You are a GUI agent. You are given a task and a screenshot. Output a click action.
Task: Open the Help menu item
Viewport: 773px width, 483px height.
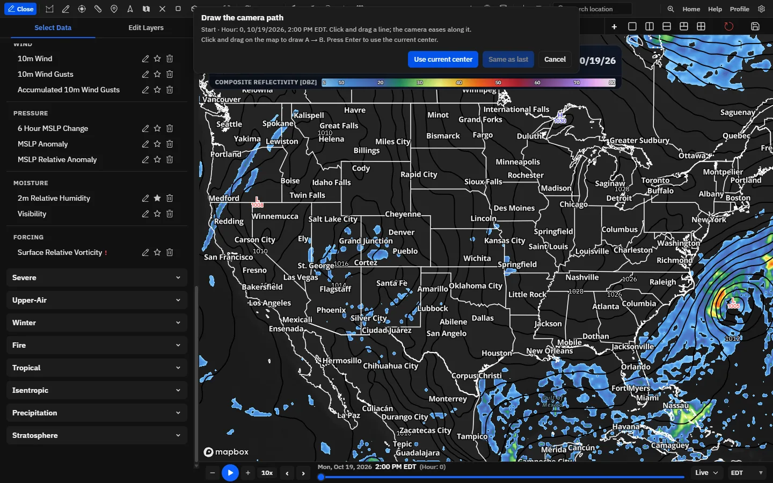tap(714, 9)
